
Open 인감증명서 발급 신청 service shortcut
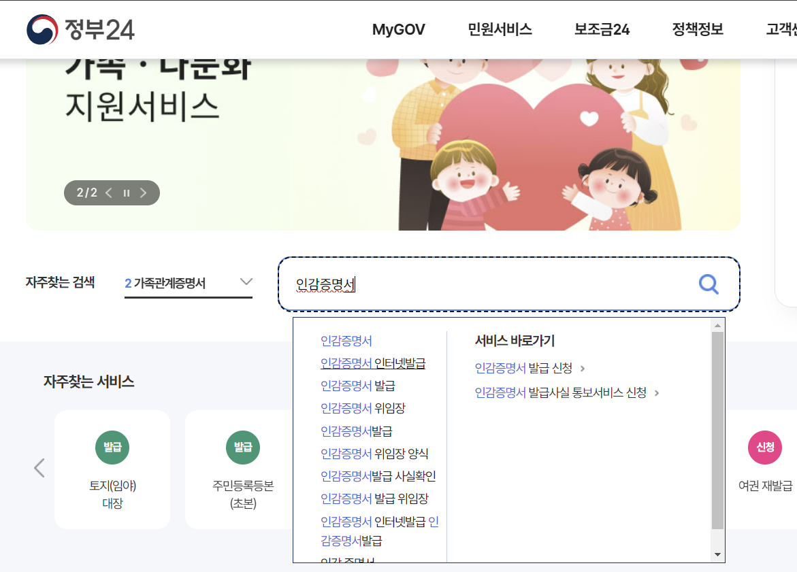click(x=523, y=368)
